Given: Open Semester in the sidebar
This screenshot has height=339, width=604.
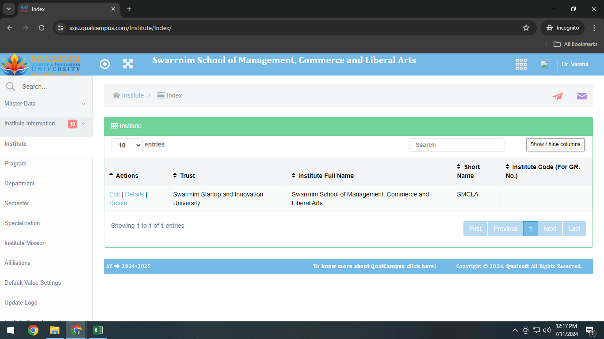Looking at the screenshot, I should (17, 203).
